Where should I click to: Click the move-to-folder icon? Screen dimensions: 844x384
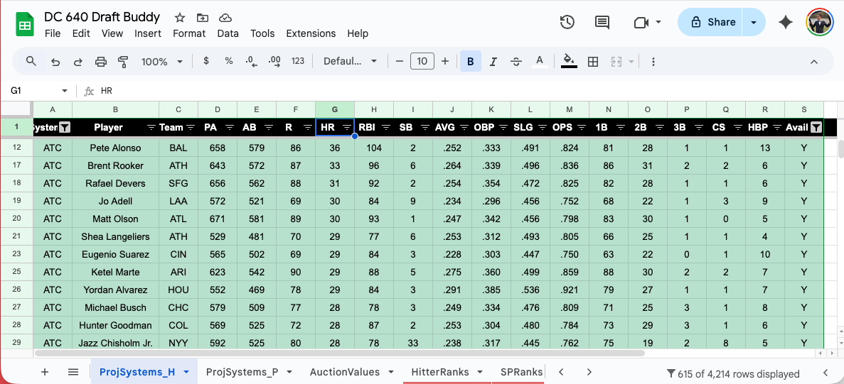203,18
